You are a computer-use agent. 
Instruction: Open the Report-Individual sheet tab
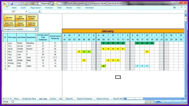[x=85, y=99]
